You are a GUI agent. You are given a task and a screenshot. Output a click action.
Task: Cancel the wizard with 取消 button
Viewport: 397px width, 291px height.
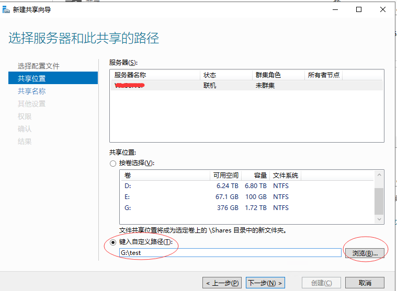click(365, 283)
